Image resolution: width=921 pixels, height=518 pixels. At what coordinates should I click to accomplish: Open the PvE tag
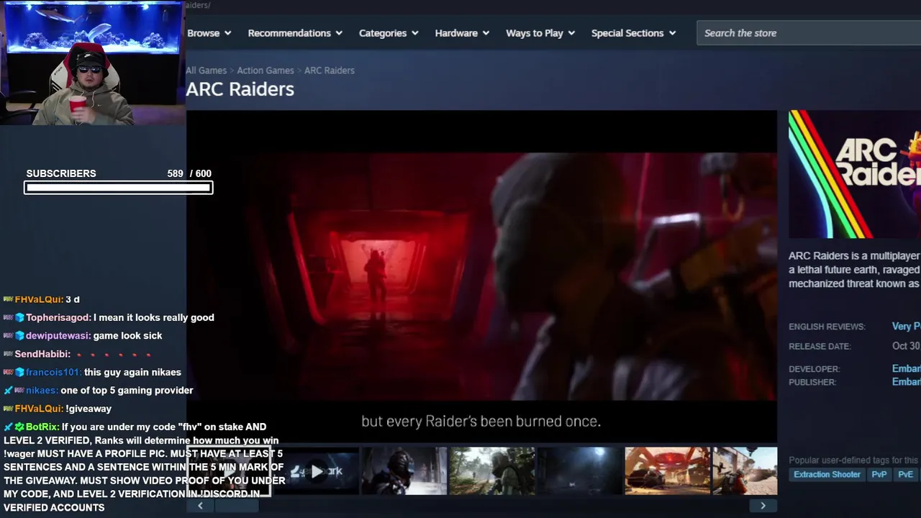click(905, 475)
